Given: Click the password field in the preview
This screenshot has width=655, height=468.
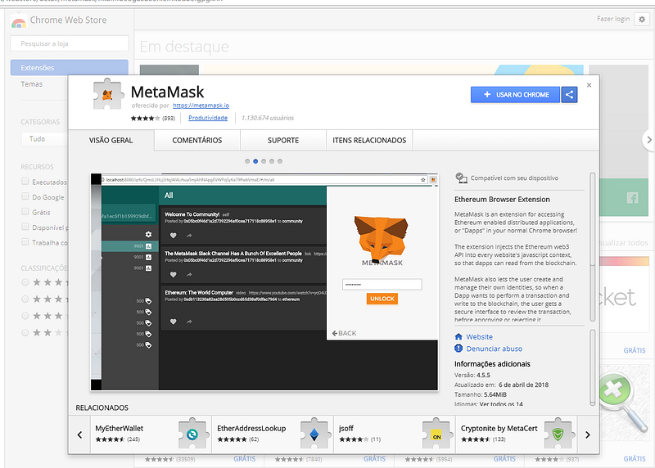Looking at the screenshot, I should (x=382, y=284).
